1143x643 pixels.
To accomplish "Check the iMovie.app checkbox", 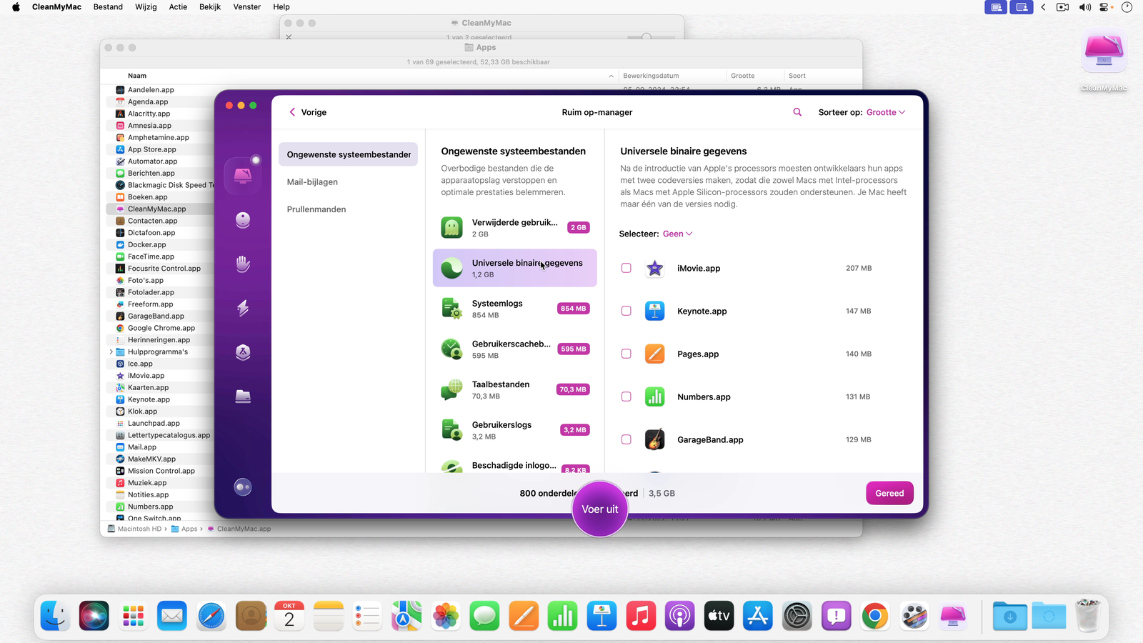I will click(627, 269).
